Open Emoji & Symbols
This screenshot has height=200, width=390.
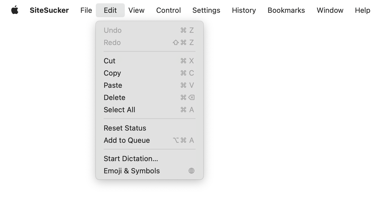pyautogui.click(x=131, y=171)
